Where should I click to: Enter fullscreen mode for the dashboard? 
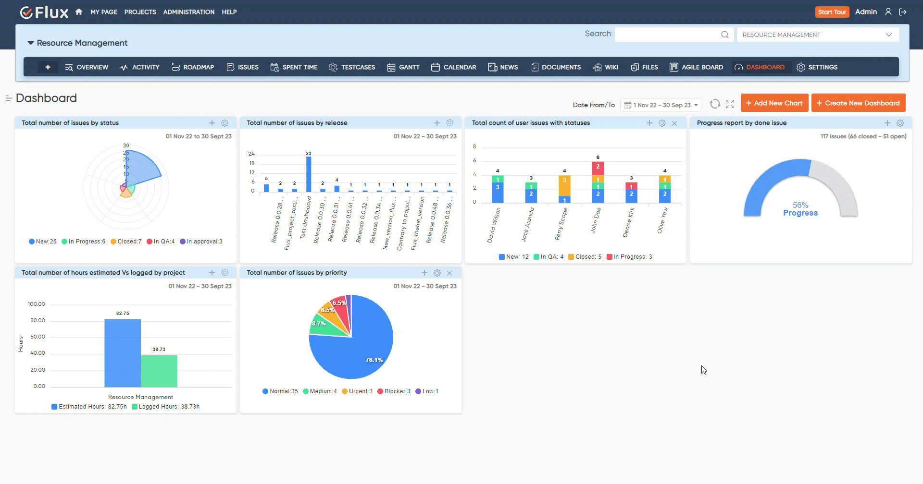click(730, 104)
